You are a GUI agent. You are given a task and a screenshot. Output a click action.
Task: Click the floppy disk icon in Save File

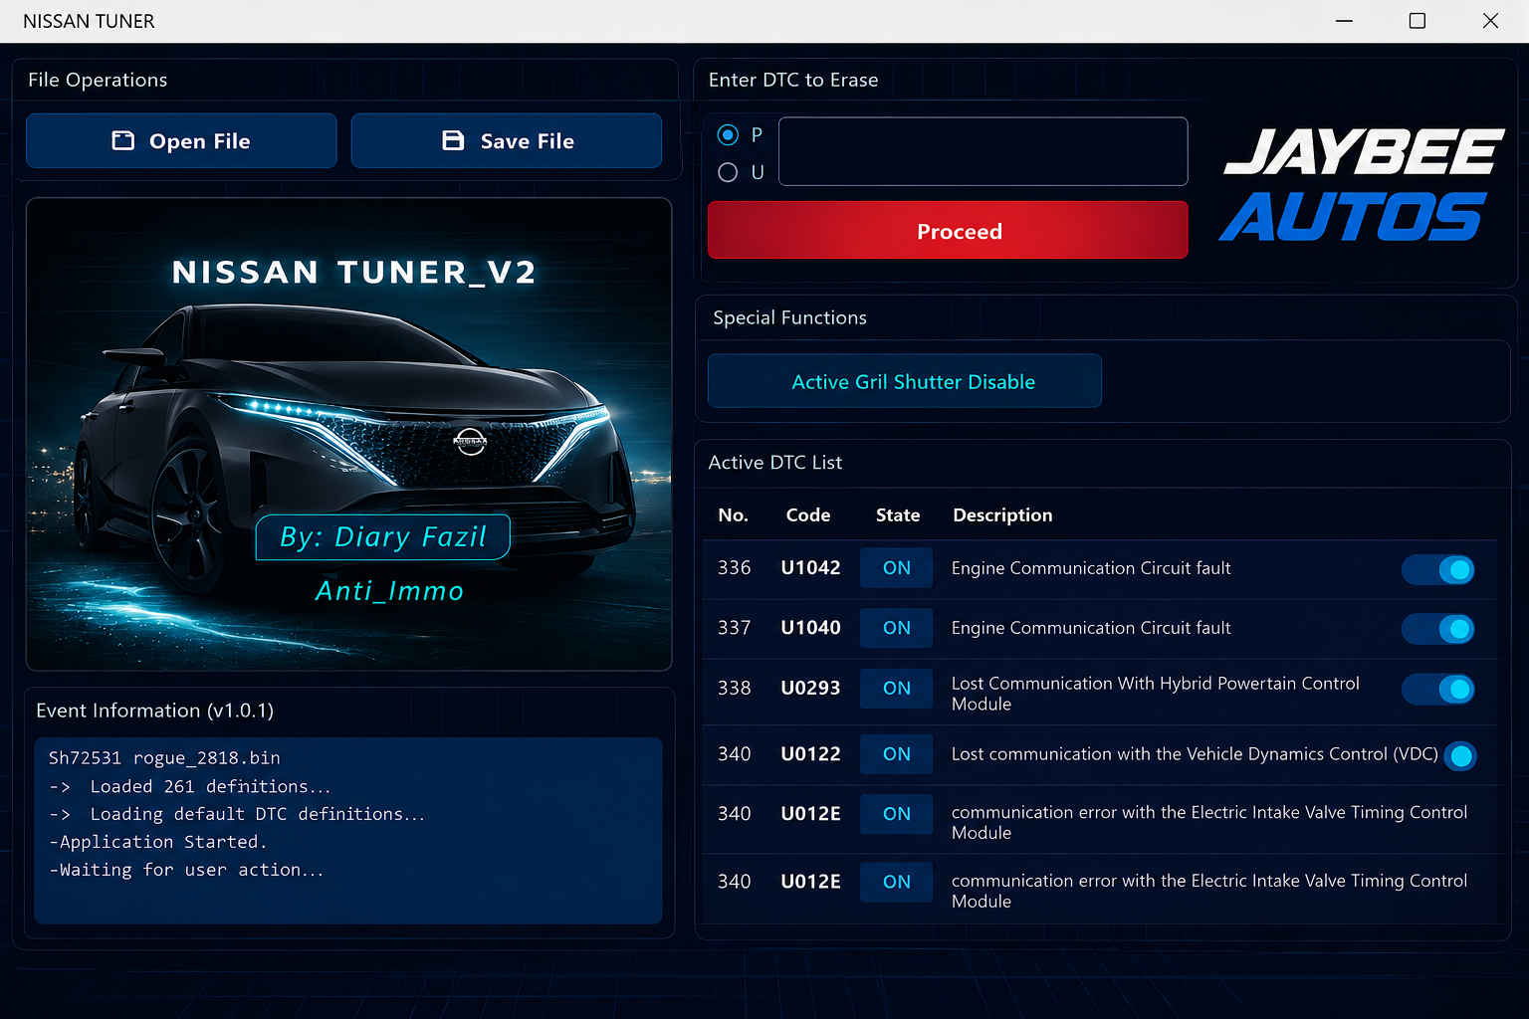click(453, 141)
